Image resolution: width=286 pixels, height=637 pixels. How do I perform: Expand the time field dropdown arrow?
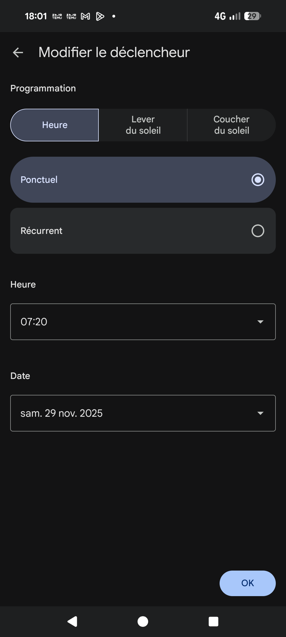point(260,322)
